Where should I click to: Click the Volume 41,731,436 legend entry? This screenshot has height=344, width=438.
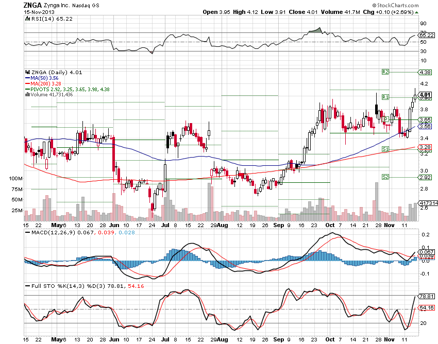pyautogui.click(x=52, y=95)
